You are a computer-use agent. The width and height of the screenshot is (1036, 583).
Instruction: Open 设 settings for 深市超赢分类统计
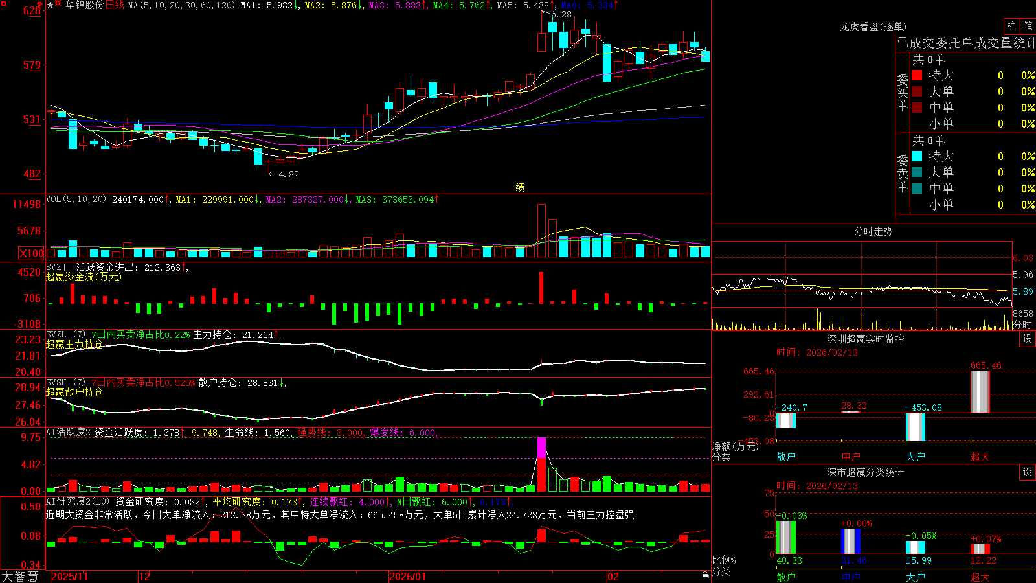click(1028, 472)
